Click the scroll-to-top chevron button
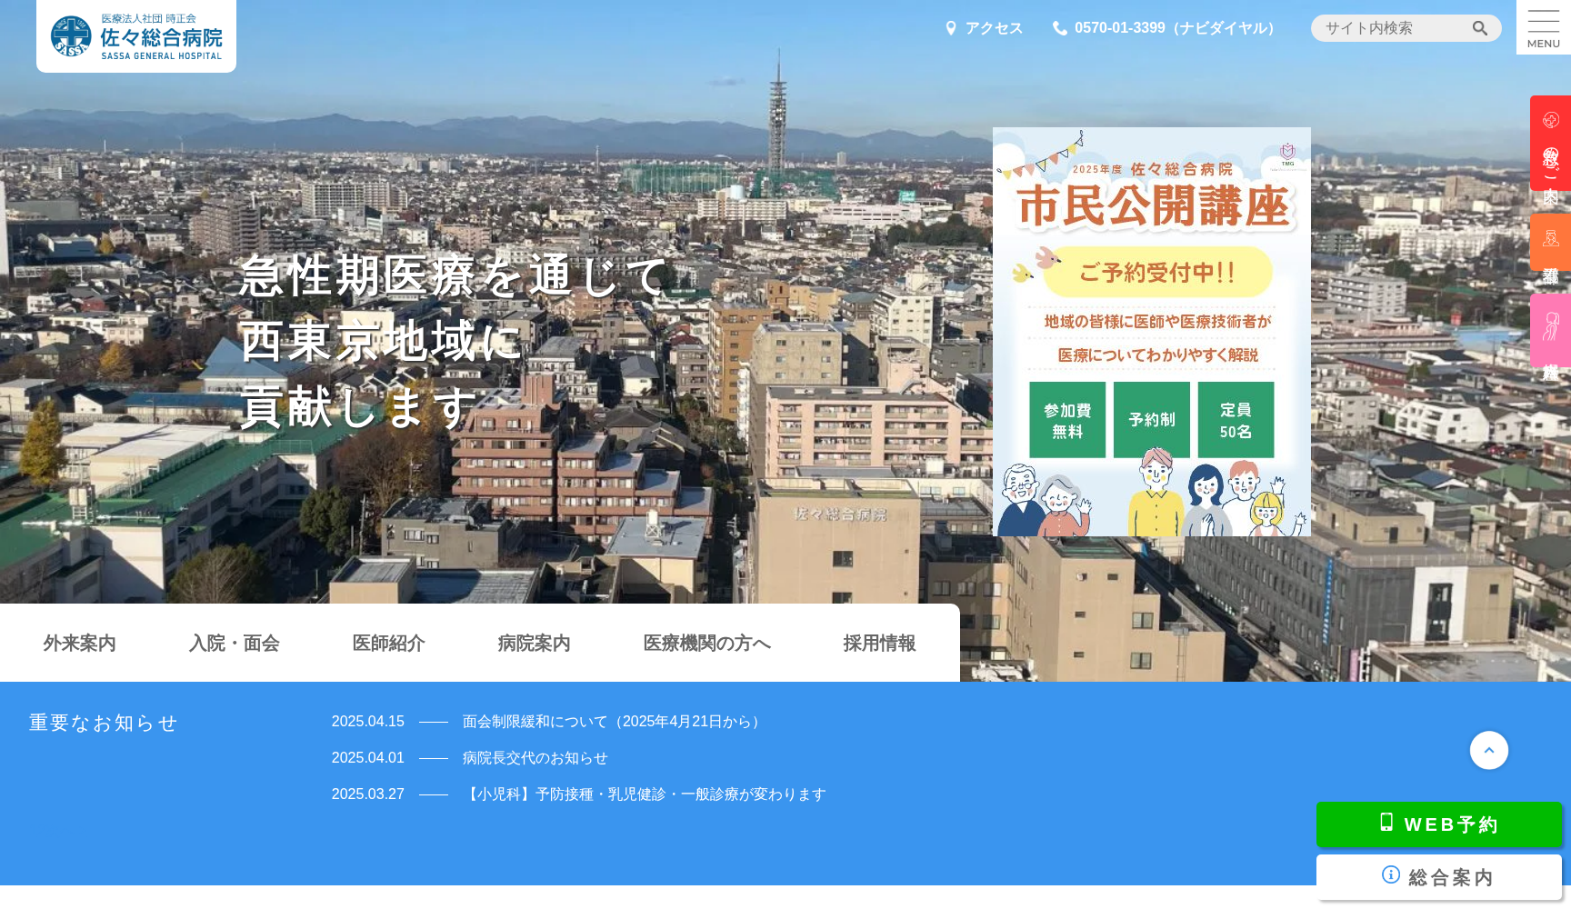The height and width of the screenshot is (909, 1571). tap(1489, 750)
